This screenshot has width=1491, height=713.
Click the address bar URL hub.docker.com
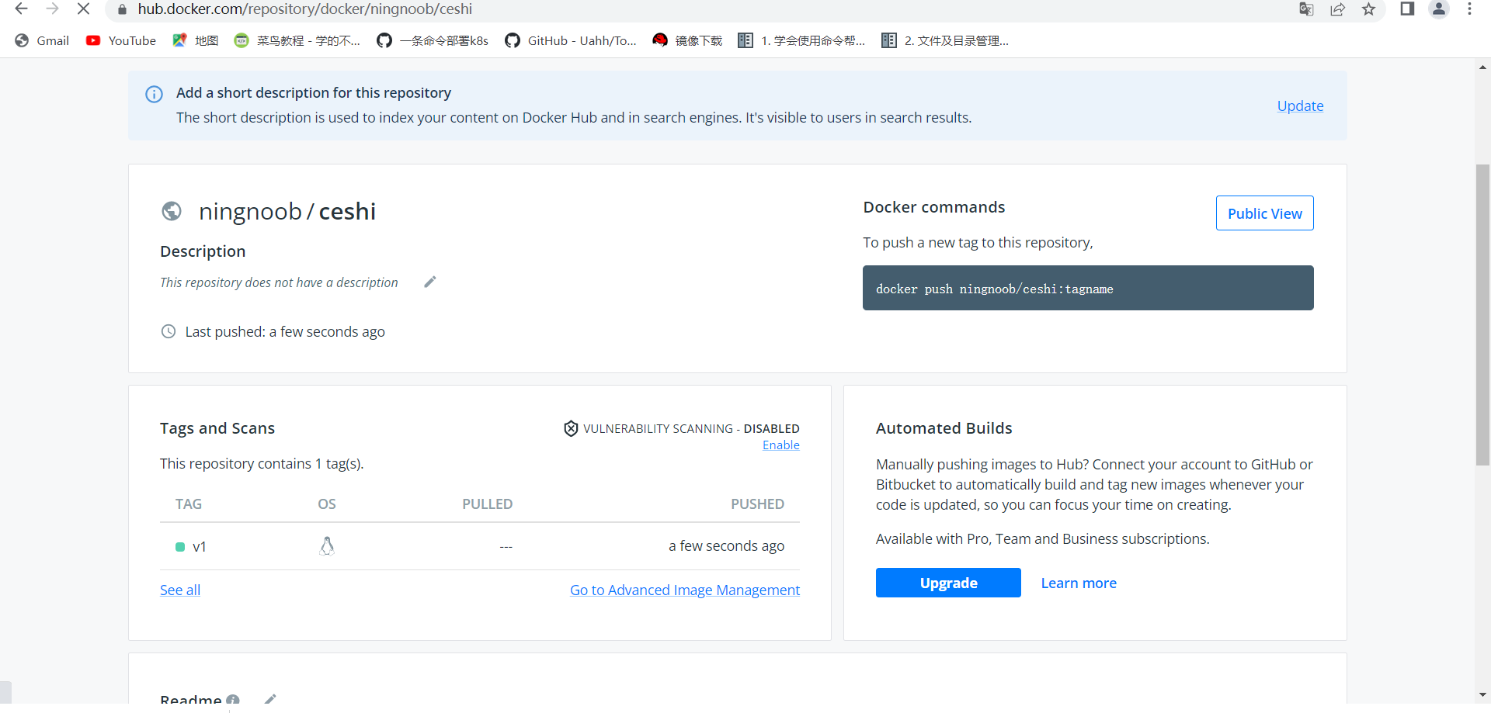tap(305, 9)
